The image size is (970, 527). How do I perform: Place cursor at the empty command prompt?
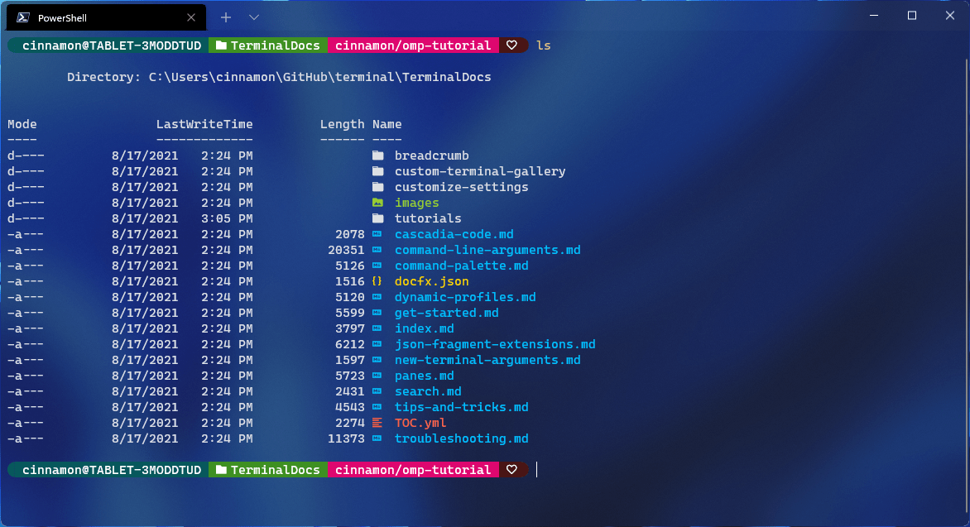point(536,469)
